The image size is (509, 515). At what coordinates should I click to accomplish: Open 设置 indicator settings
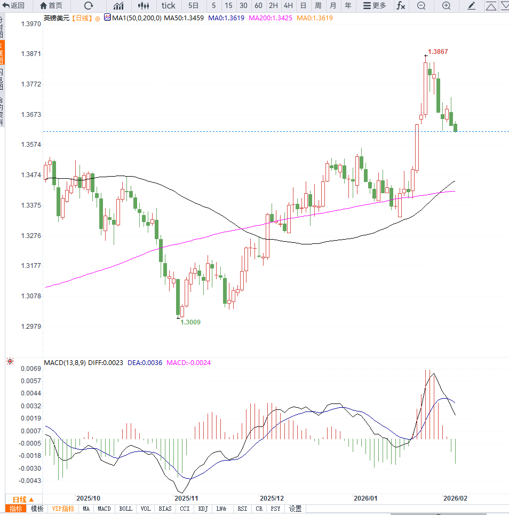(x=295, y=509)
